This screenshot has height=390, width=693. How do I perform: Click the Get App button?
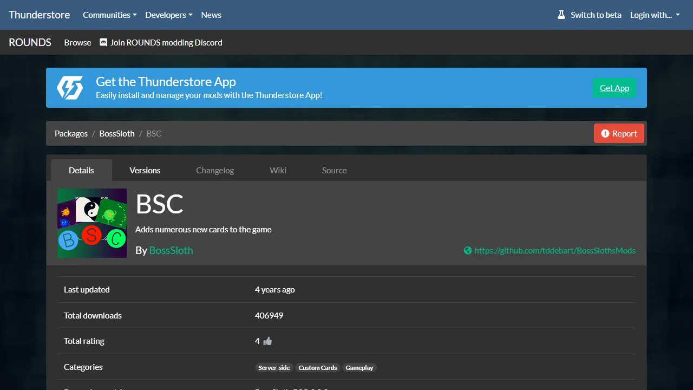coord(614,88)
